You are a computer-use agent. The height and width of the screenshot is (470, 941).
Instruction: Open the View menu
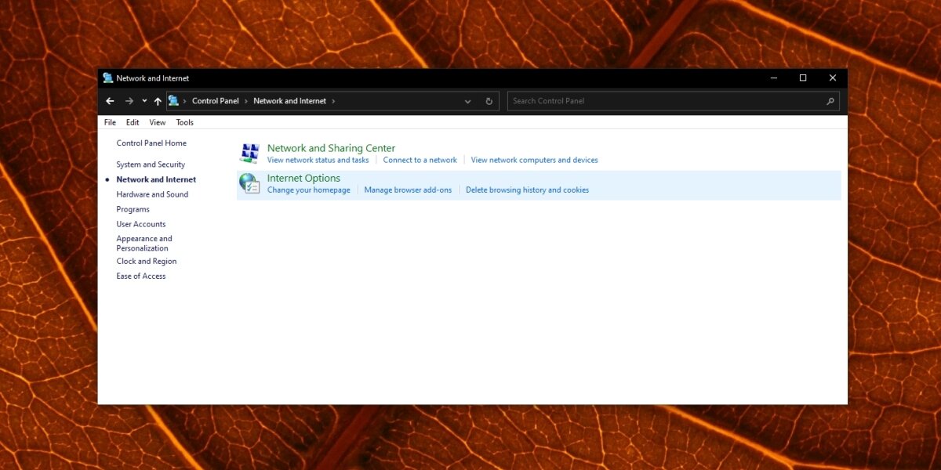(x=158, y=122)
